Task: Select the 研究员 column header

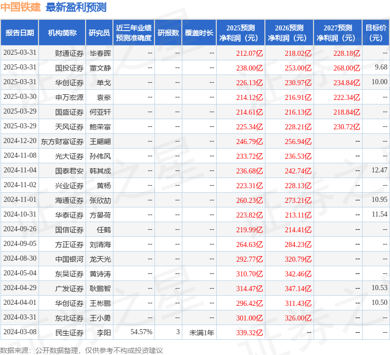Action: (99, 32)
